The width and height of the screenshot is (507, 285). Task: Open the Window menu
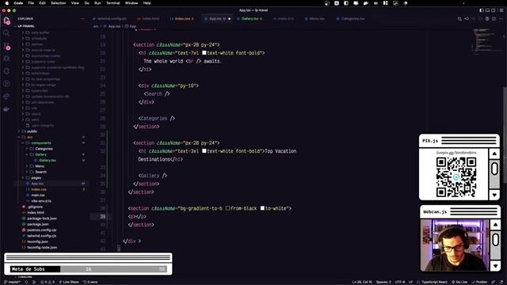pos(132,3)
